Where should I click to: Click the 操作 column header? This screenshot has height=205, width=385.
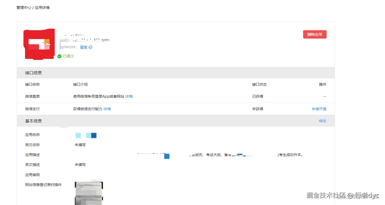(322, 84)
